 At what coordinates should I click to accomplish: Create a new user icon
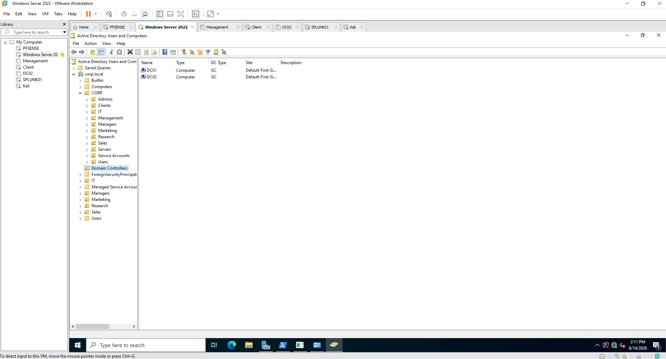(184, 52)
